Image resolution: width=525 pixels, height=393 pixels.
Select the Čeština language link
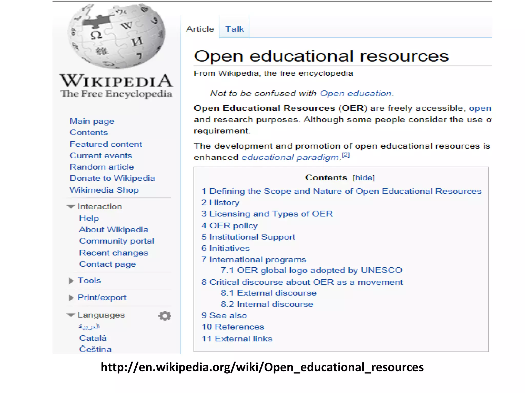coord(95,349)
